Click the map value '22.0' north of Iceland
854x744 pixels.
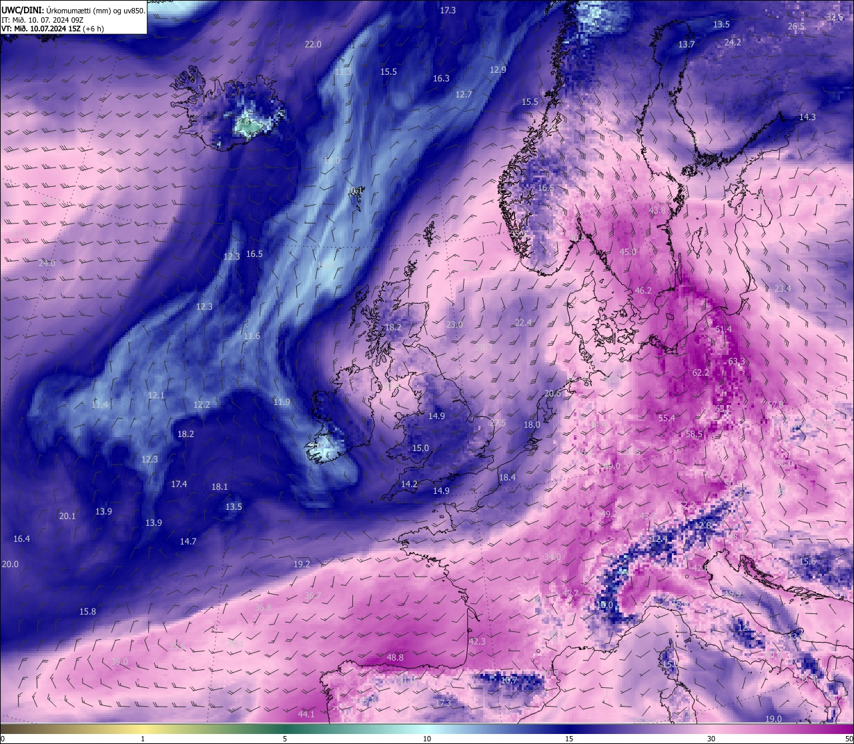click(x=313, y=45)
